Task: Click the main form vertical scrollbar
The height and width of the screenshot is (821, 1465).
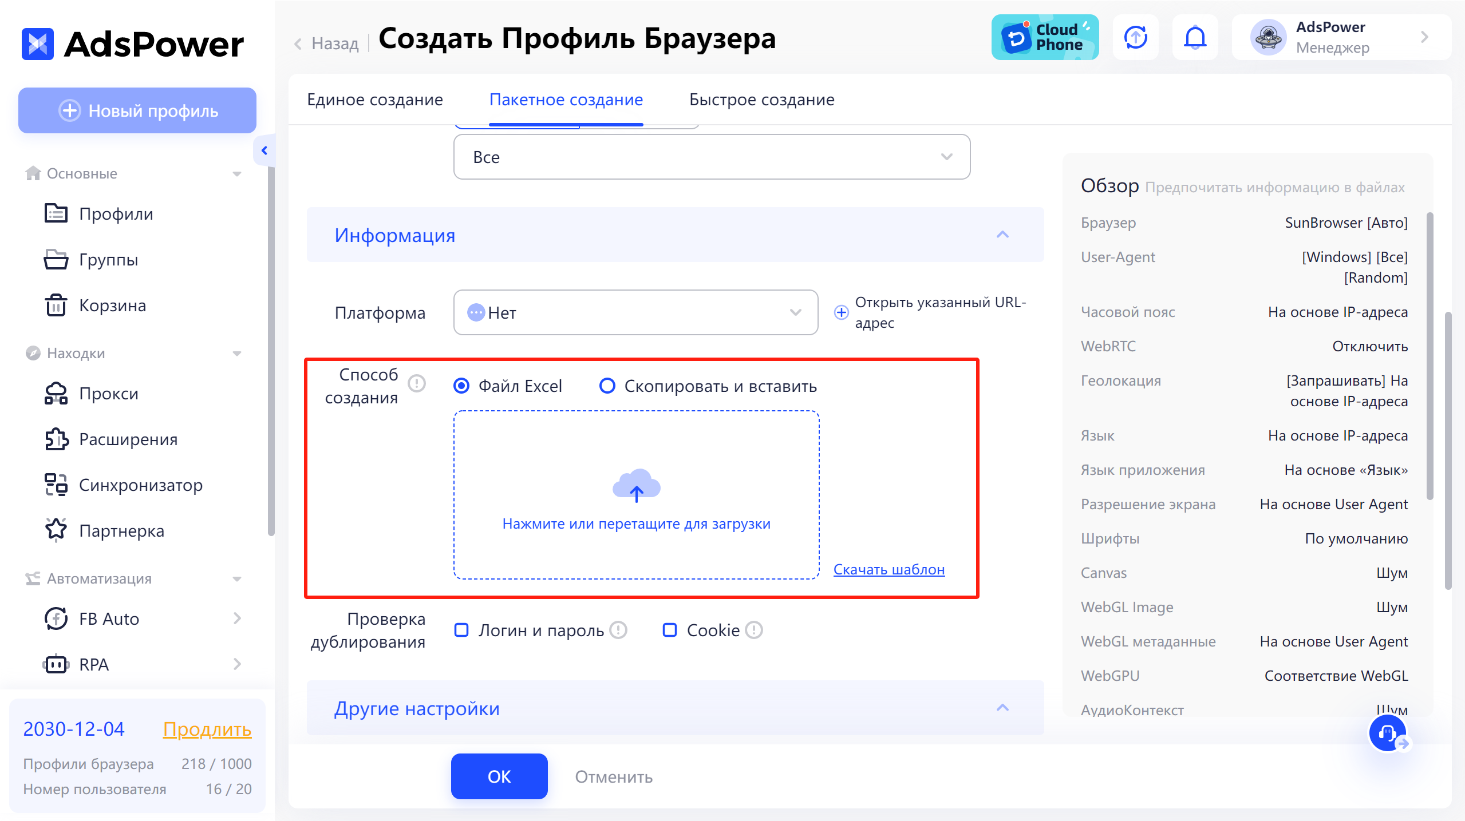Action: (1448, 450)
